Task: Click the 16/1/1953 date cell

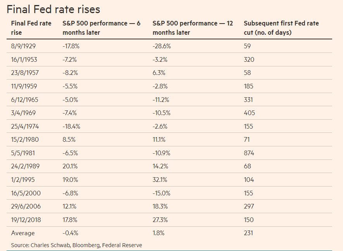Action: pyautogui.click(x=24, y=60)
